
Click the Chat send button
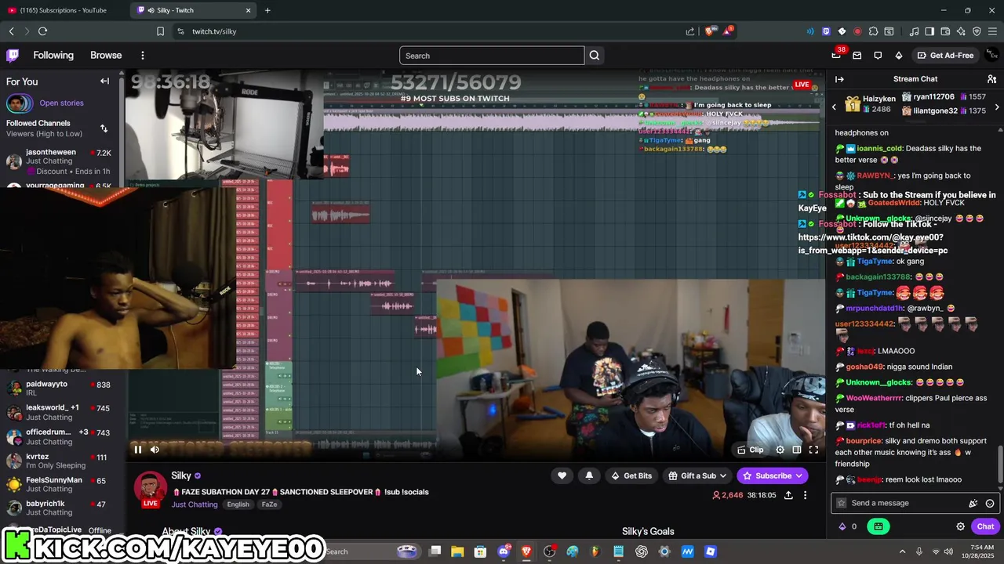[x=985, y=526]
